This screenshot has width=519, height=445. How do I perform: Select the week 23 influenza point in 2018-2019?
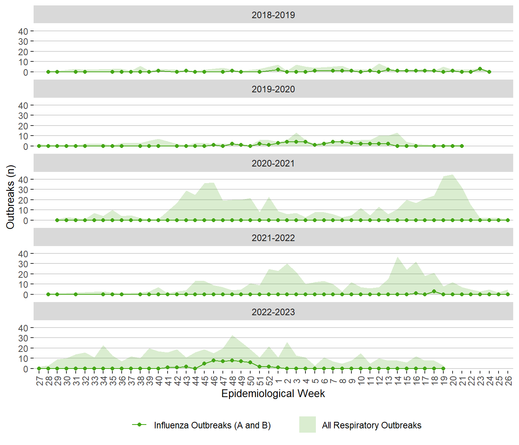pyautogui.click(x=480, y=69)
